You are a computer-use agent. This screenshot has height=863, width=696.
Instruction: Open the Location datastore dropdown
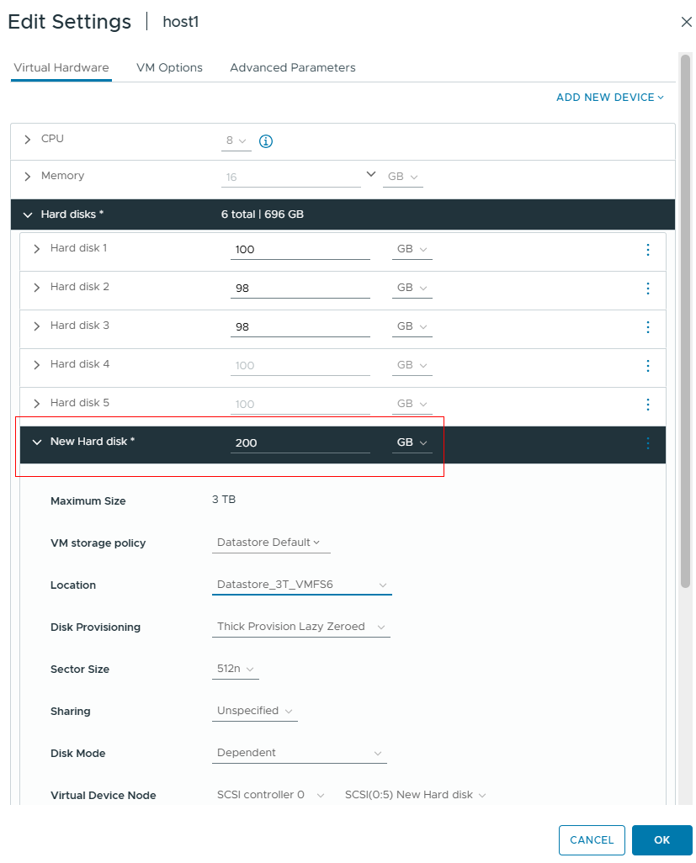302,585
